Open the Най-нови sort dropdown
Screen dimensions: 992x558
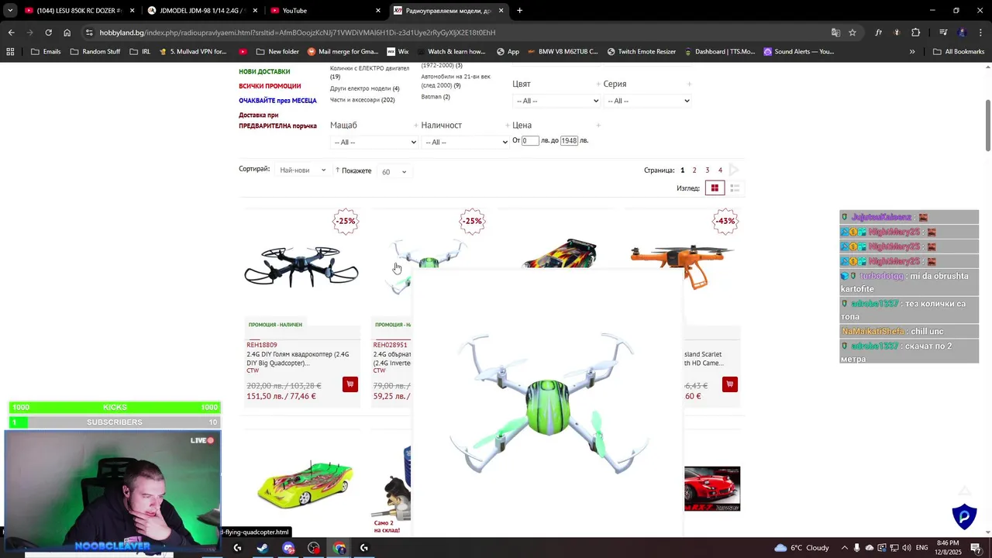302,170
